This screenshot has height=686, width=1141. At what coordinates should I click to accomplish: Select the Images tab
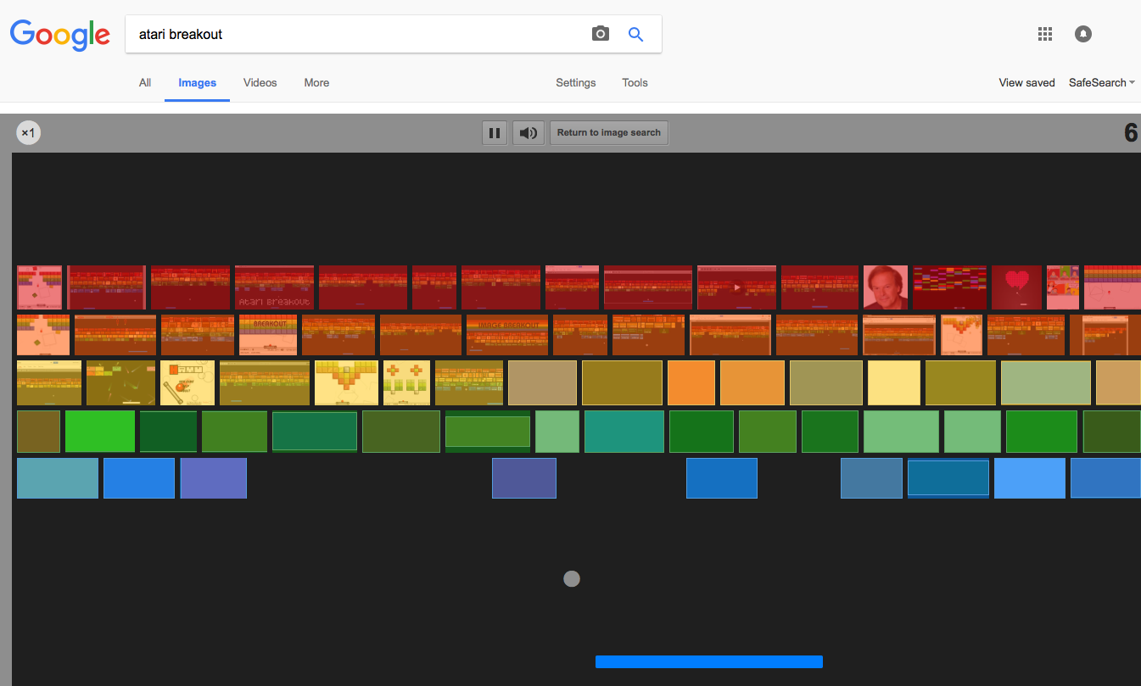(198, 82)
